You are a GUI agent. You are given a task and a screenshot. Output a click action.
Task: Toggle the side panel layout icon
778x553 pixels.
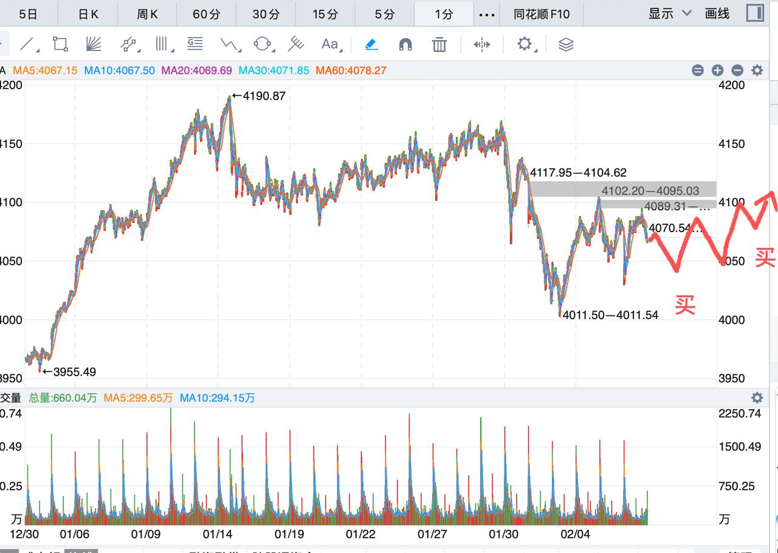(756, 13)
